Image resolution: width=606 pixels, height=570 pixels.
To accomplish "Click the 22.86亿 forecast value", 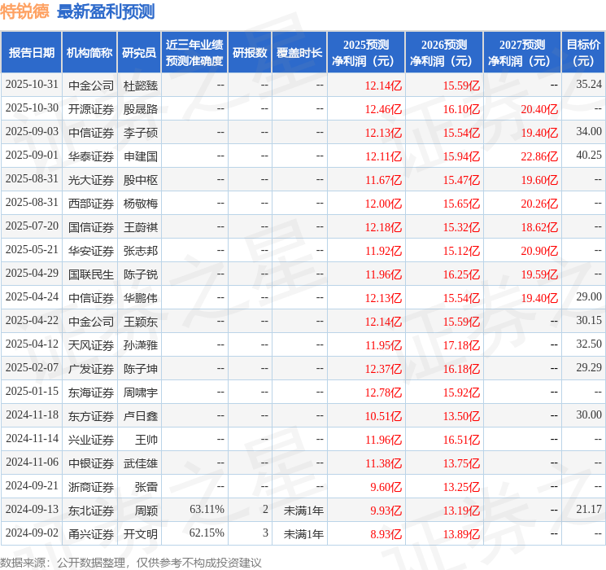I will tap(539, 156).
